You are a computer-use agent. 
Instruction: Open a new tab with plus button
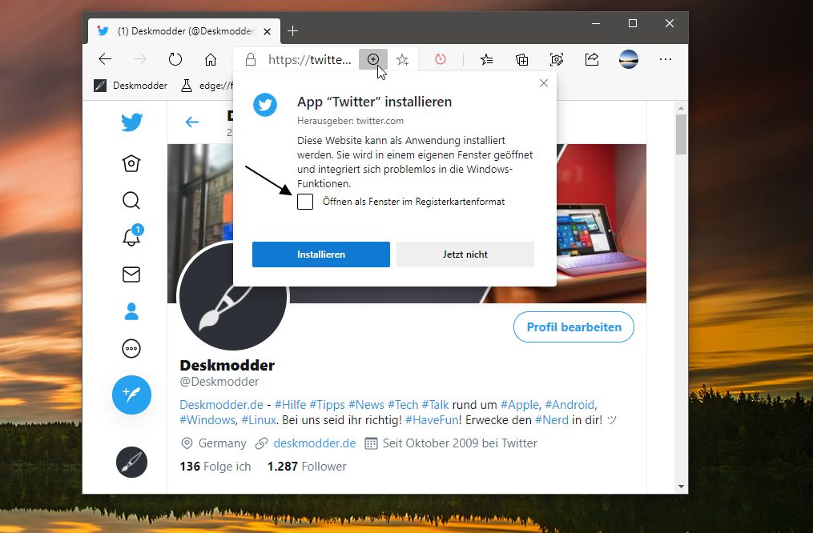(x=292, y=31)
